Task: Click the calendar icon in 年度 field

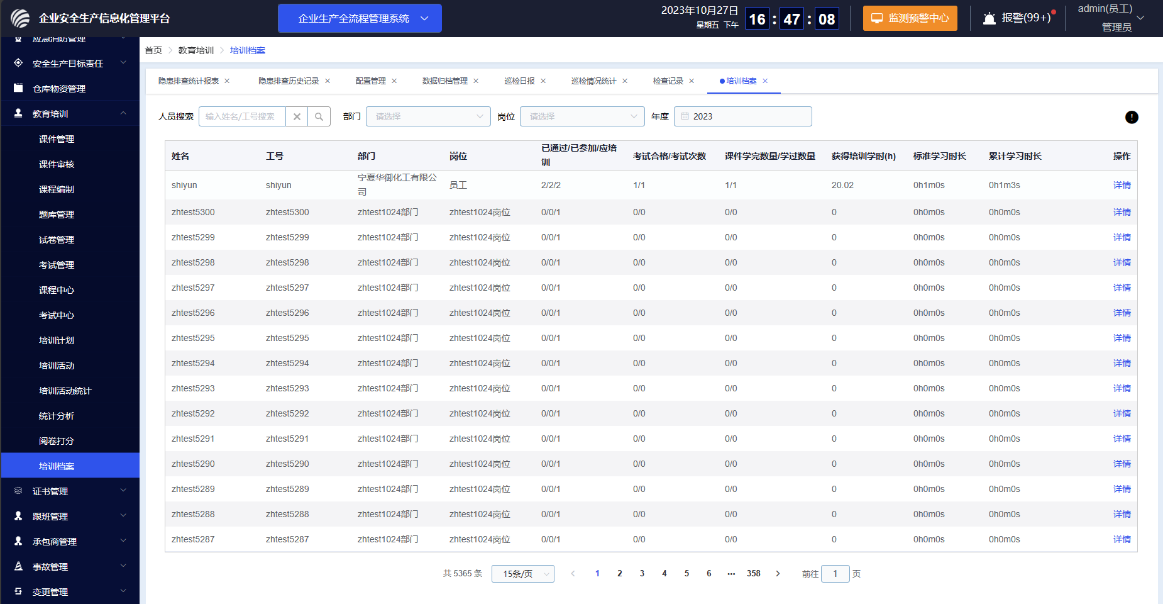Action: (685, 116)
